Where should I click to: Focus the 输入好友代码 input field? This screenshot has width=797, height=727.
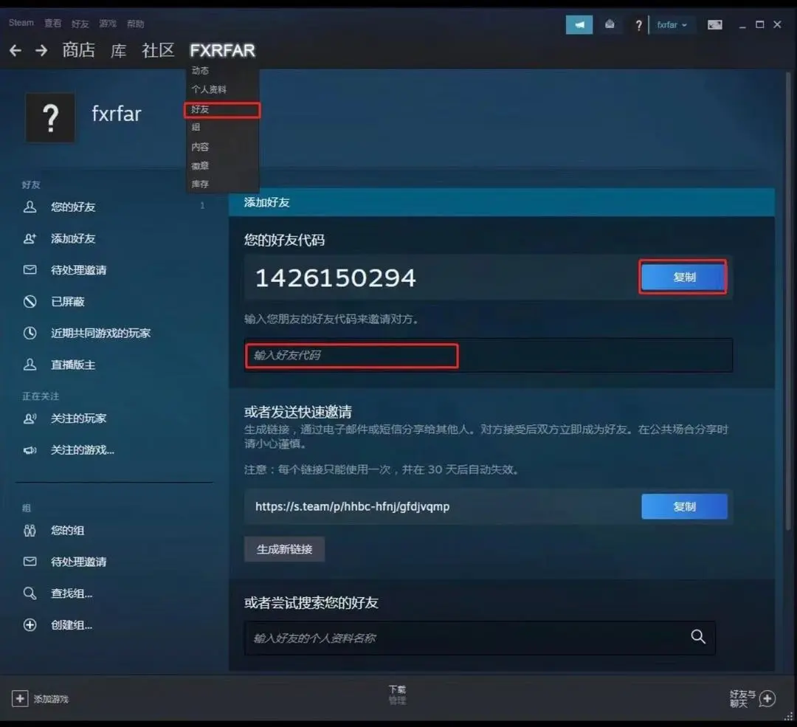pyautogui.click(x=488, y=355)
